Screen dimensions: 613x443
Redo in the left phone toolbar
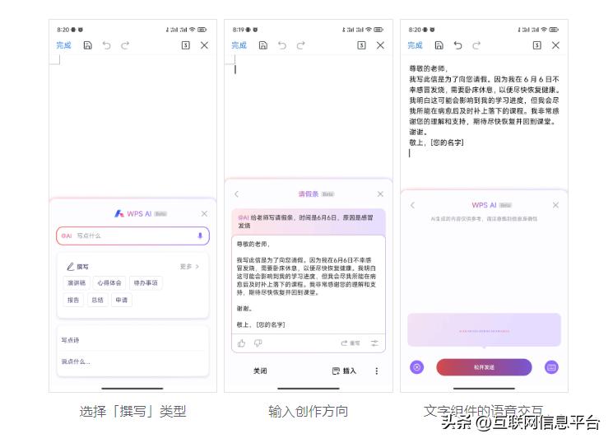(x=125, y=45)
